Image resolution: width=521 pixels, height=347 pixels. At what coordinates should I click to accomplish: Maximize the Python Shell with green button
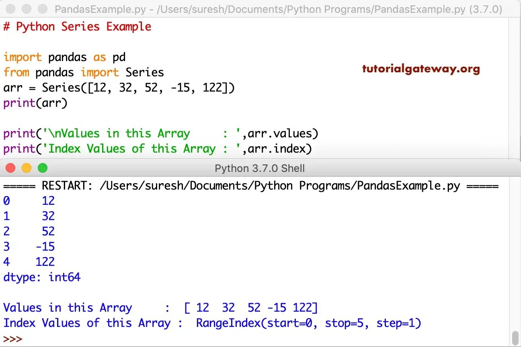point(43,168)
